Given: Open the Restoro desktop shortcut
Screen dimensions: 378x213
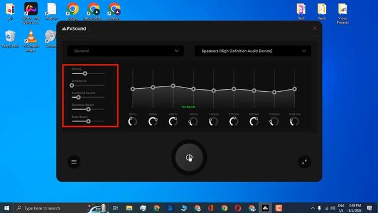Looking at the screenshot, I should pyautogui.click(x=51, y=11).
